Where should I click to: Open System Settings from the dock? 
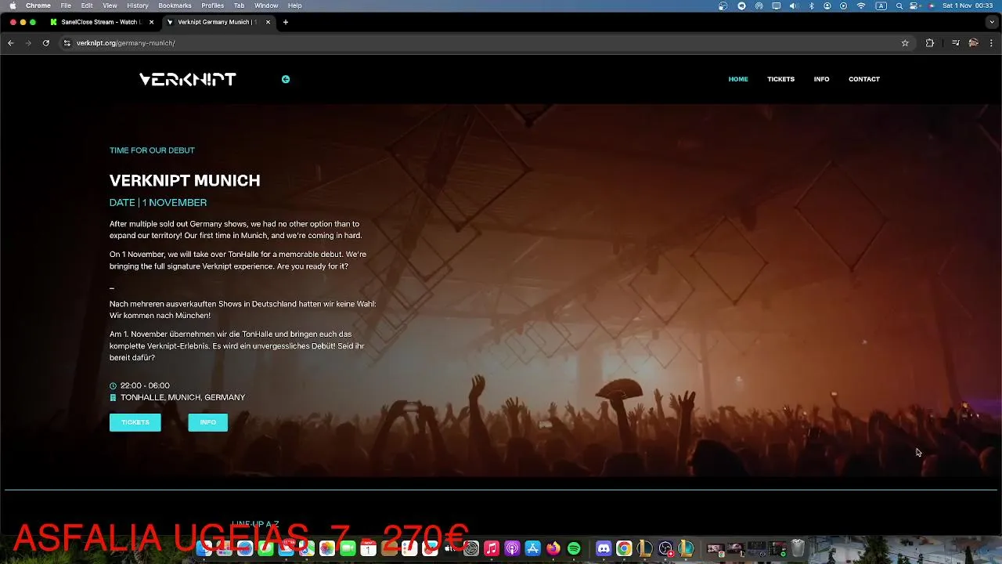point(471,548)
